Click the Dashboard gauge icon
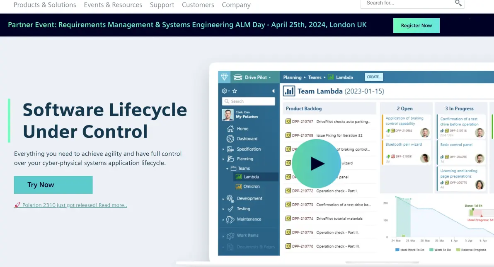The width and height of the screenshot is (494, 267). tap(230, 139)
